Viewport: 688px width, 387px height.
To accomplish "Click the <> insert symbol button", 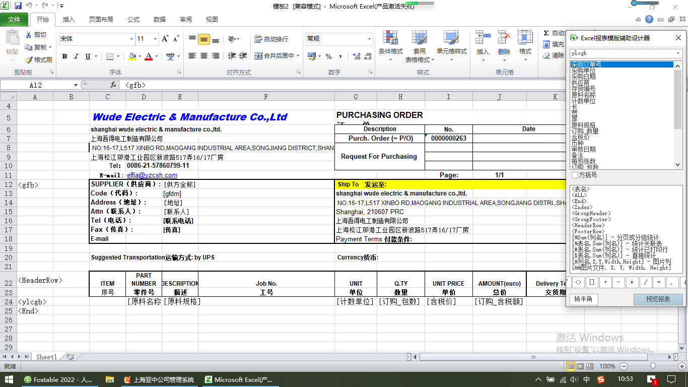I will pos(579,282).
